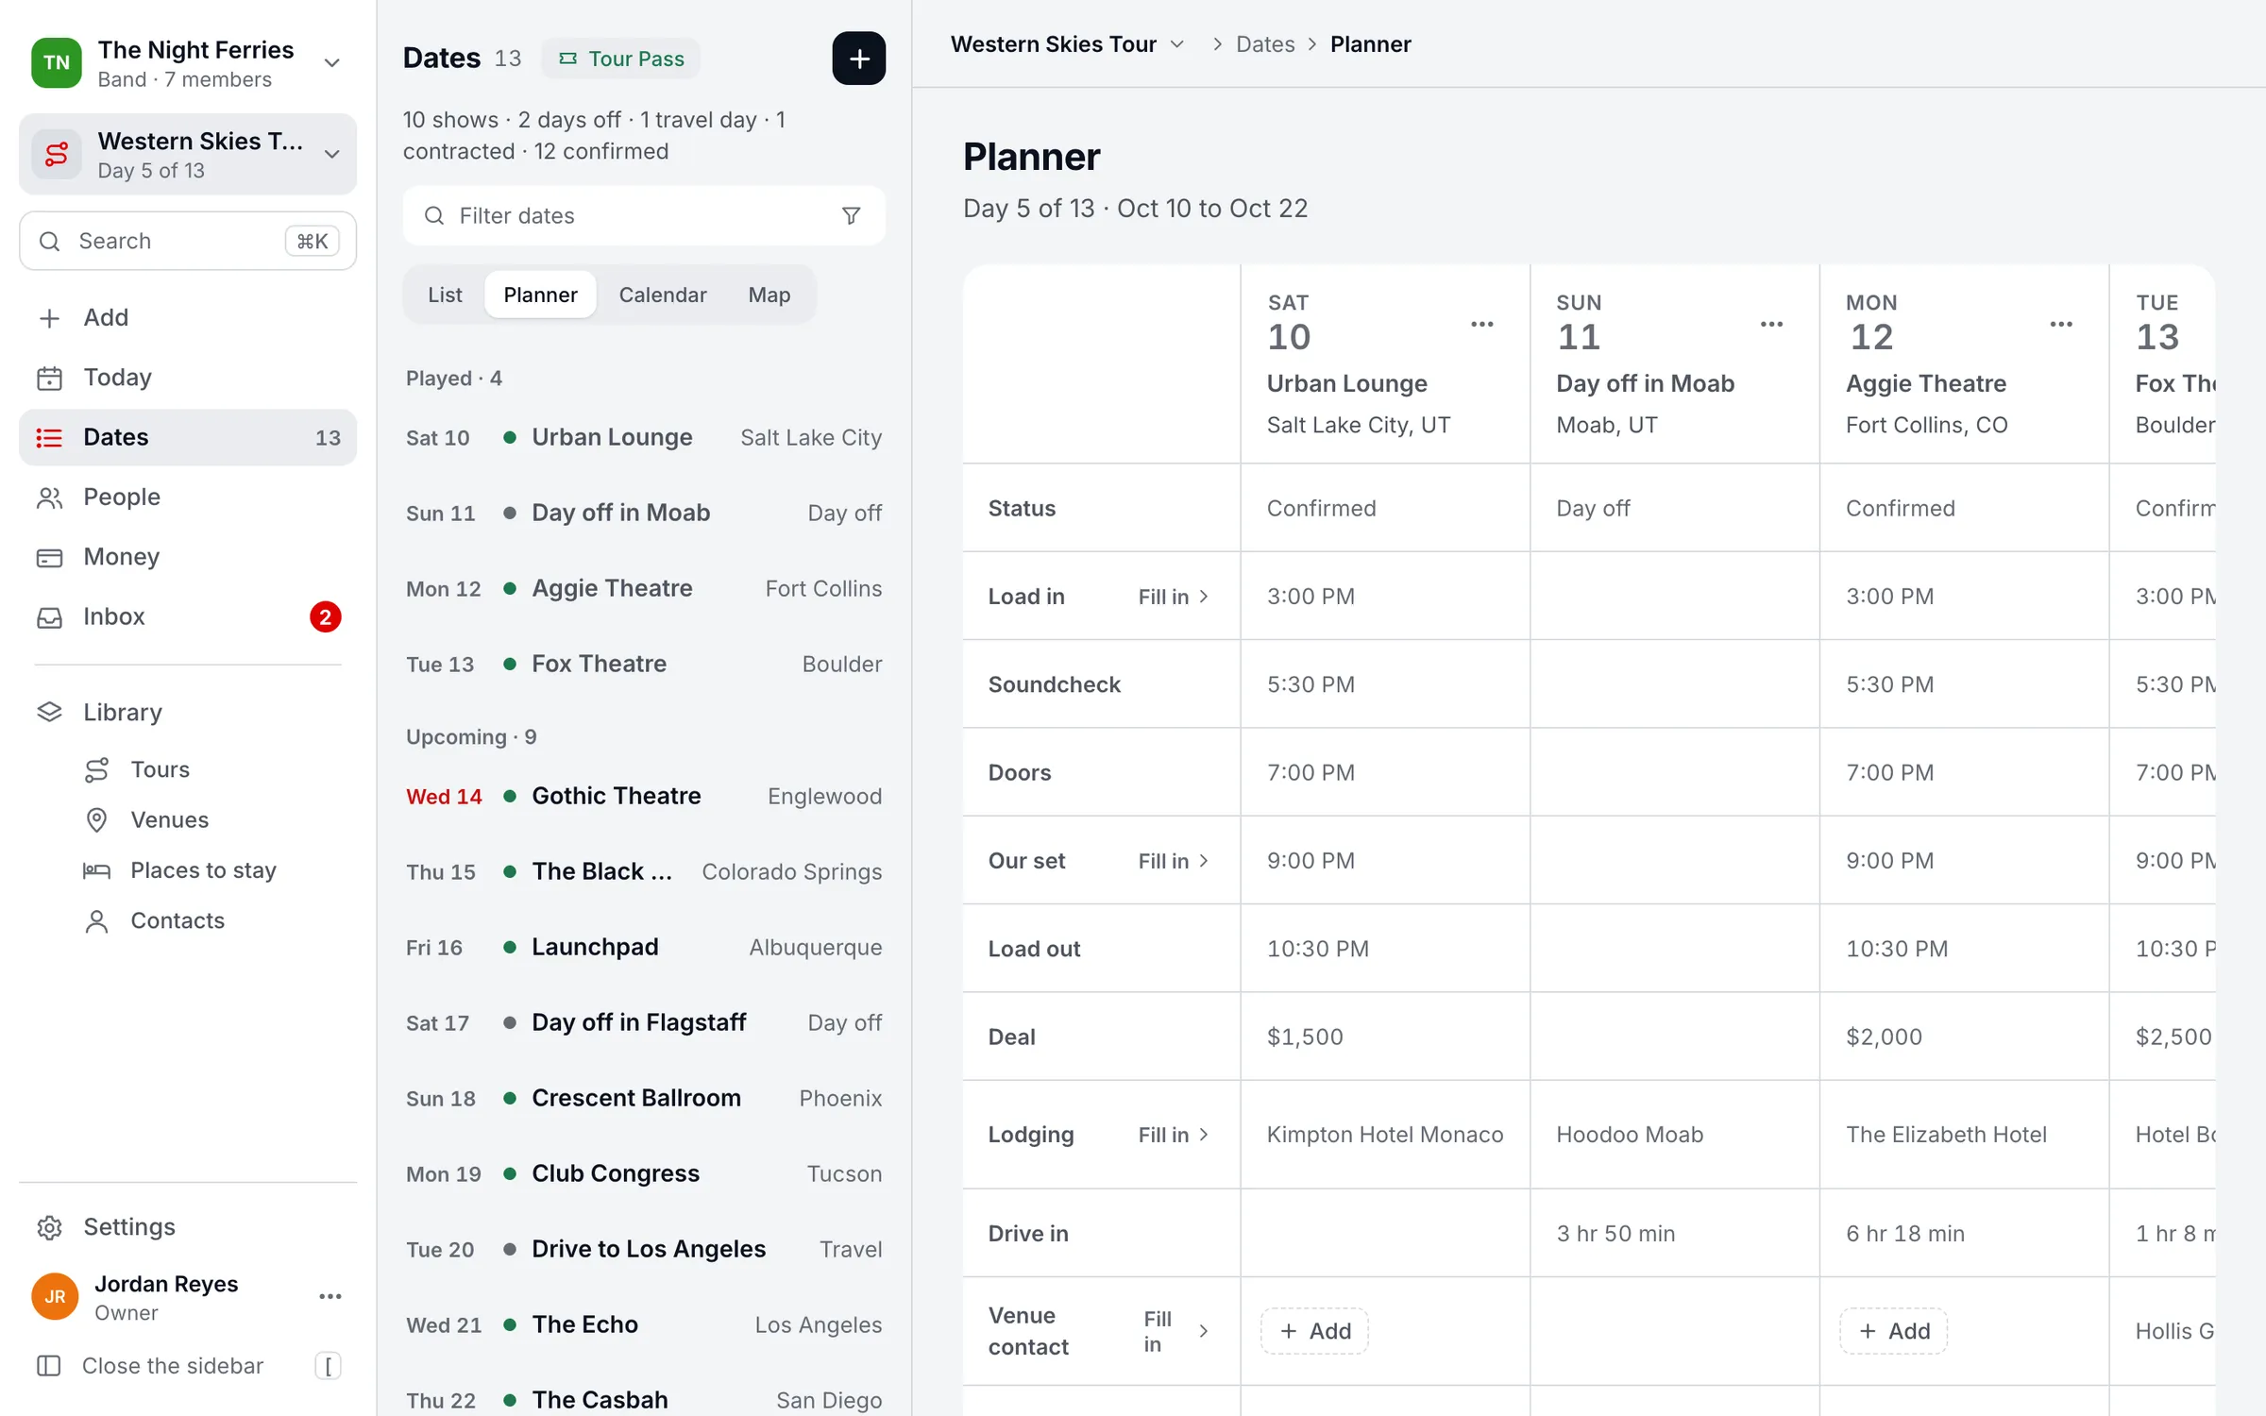The height and width of the screenshot is (1416, 2266).
Task: Open Settings with the gear icon
Action: pos(188,1226)
